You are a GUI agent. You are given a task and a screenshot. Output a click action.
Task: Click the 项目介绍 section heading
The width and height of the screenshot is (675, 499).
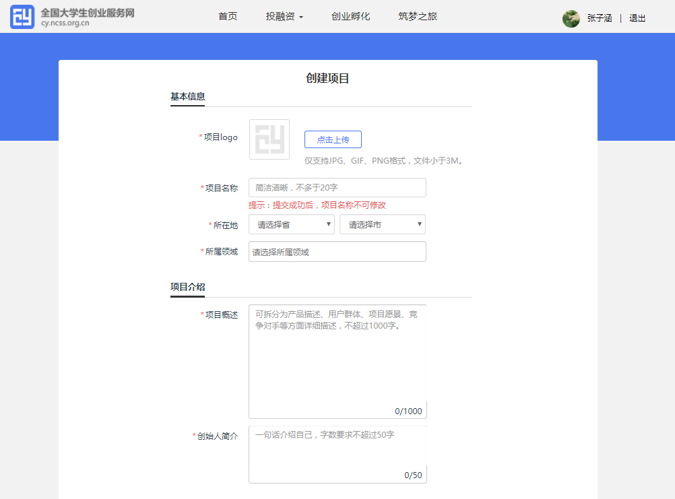(x=187, y=287)
